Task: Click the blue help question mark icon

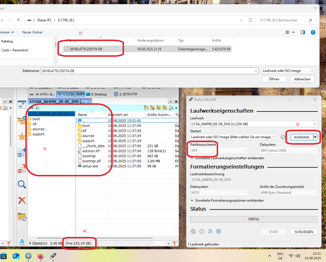Action: [x=313, y=32]
